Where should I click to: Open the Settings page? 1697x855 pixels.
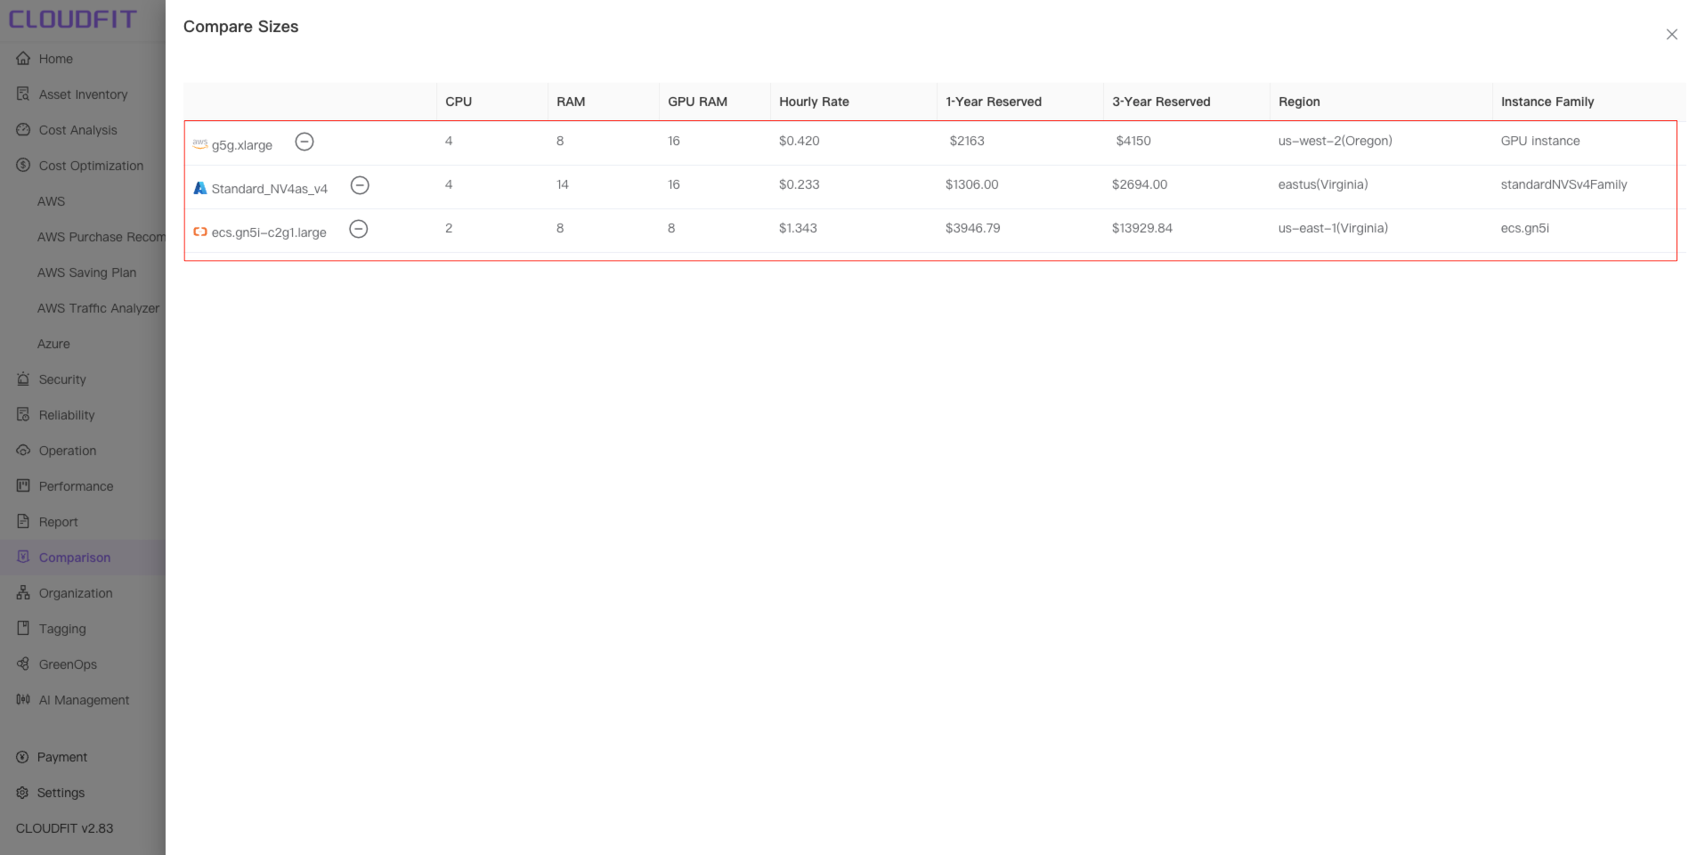click(61, 793)
